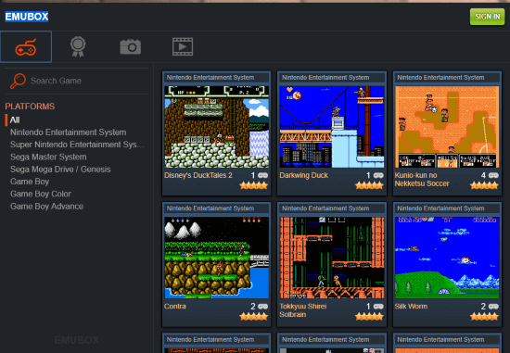This screenshot has height=353, width=510.
Task: Open the Contra game screenshot
Action: pos(217,258)
